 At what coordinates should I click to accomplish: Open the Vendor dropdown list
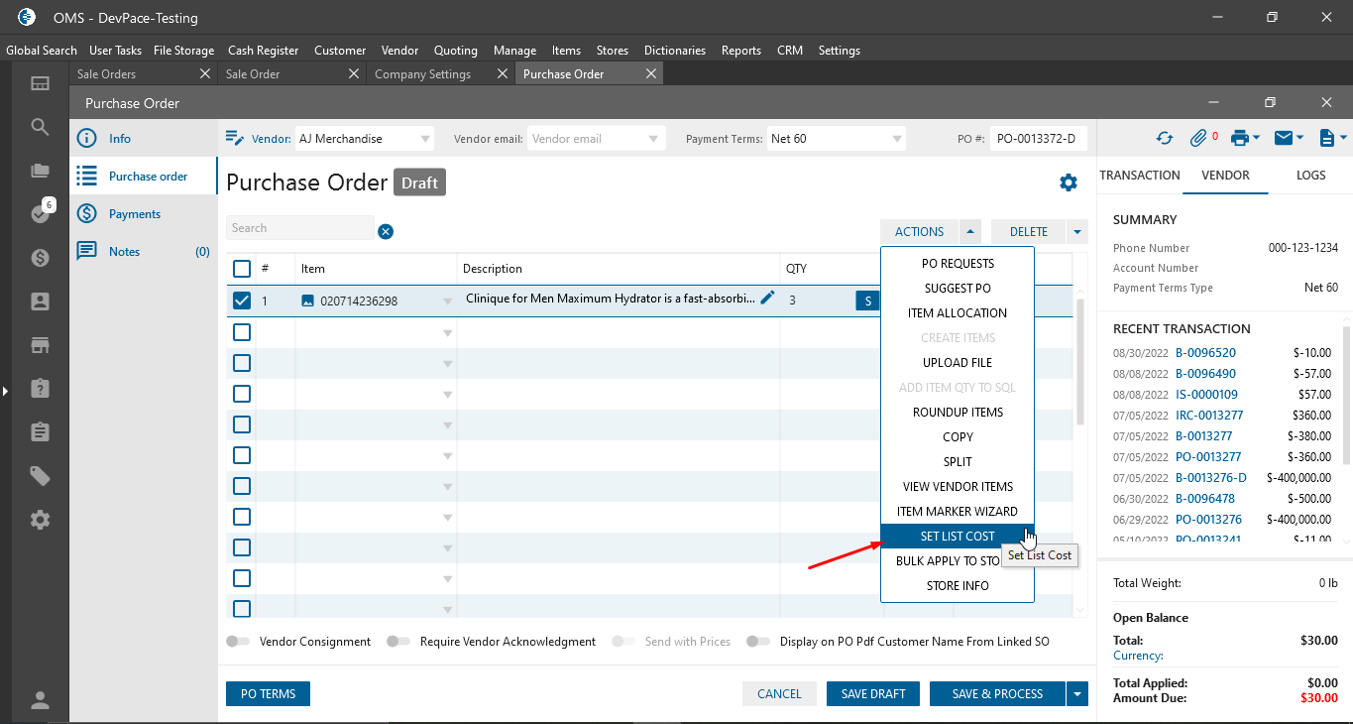pyautogui.click(x=425, y=139)
